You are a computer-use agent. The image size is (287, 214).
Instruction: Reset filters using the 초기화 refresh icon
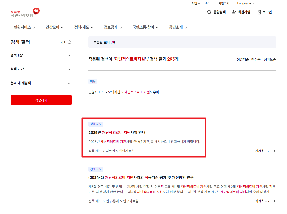point(69,42)
